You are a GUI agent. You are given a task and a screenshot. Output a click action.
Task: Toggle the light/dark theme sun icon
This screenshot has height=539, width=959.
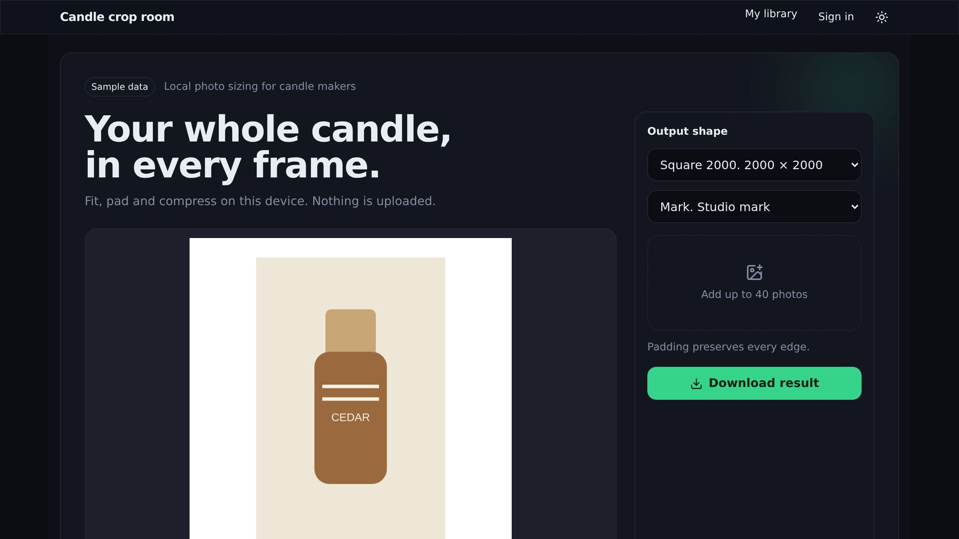[x=881, y=17]
